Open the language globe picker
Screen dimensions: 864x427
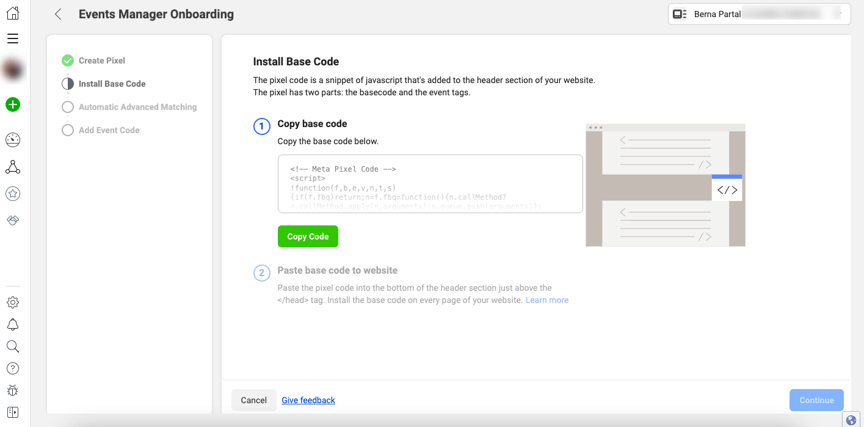click(x=851, y=420)
